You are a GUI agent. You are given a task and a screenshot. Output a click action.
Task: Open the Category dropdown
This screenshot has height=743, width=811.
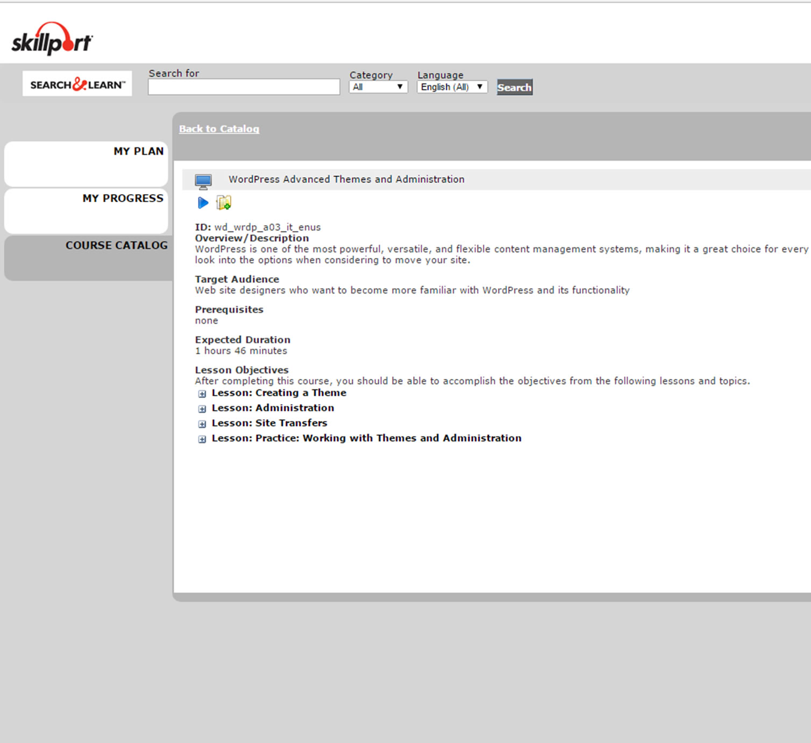pos(379,87)
